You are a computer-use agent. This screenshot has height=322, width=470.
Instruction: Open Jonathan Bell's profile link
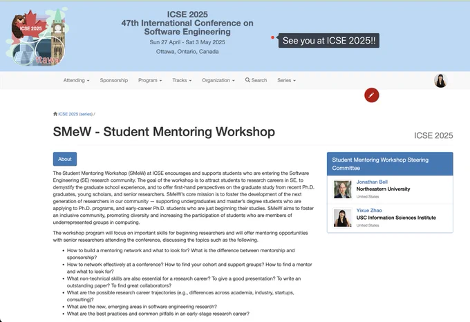click(372, 182)
